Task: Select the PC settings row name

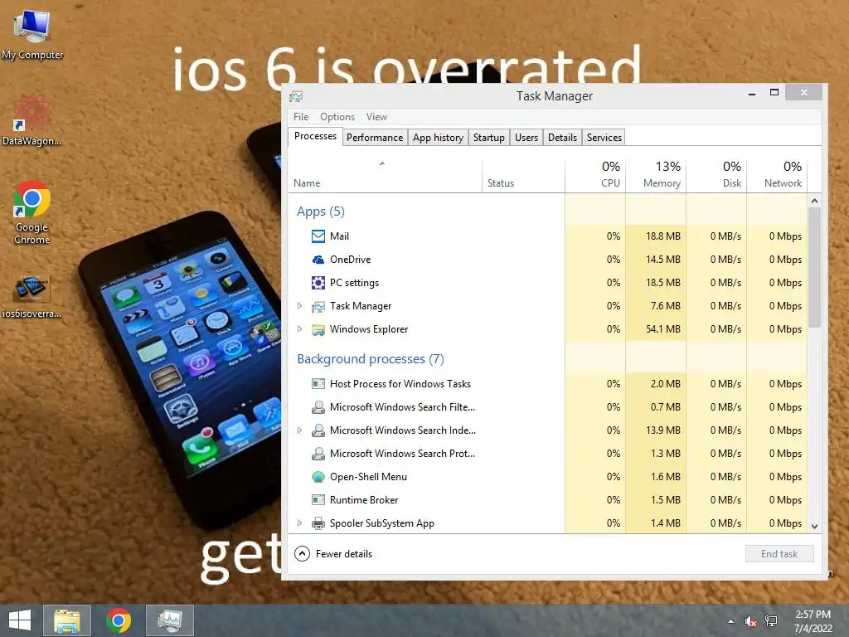Action: (354, 283)
